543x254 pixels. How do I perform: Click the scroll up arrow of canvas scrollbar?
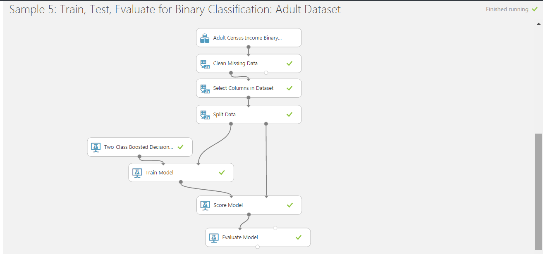point(539,24)
